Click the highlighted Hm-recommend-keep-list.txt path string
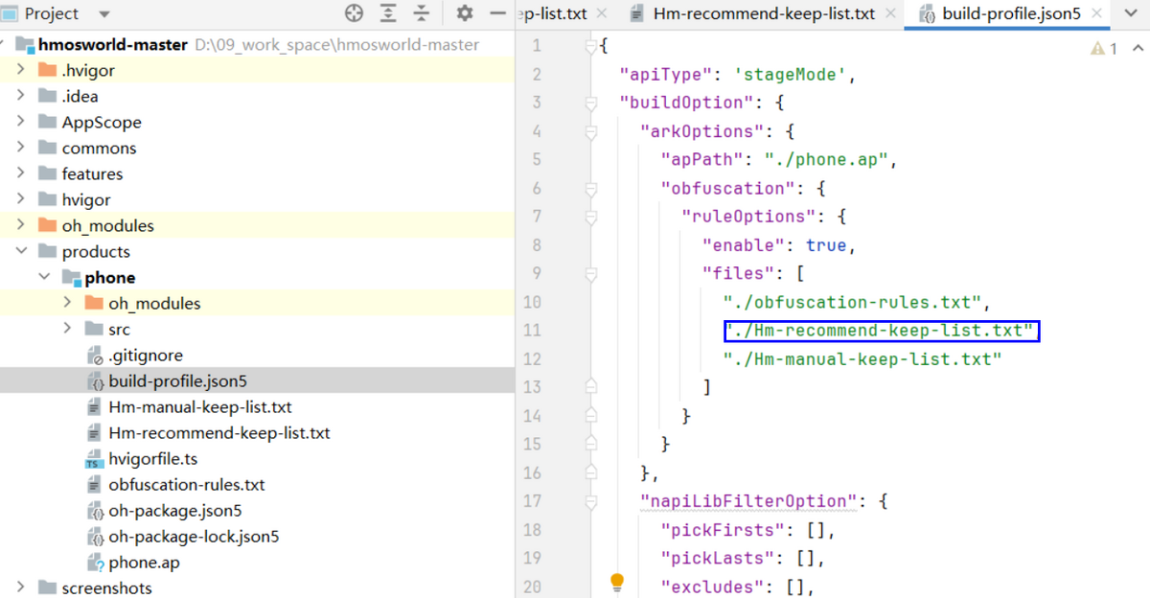The height and width of the screenshot is (598, 1150). pos(882,331)
